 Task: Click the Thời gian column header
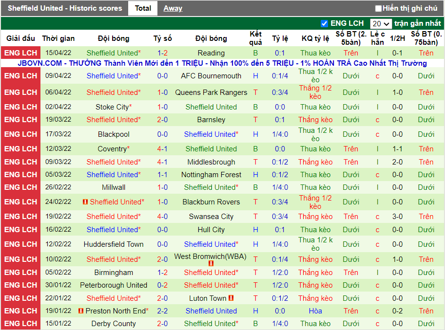[x=58, y=38]
